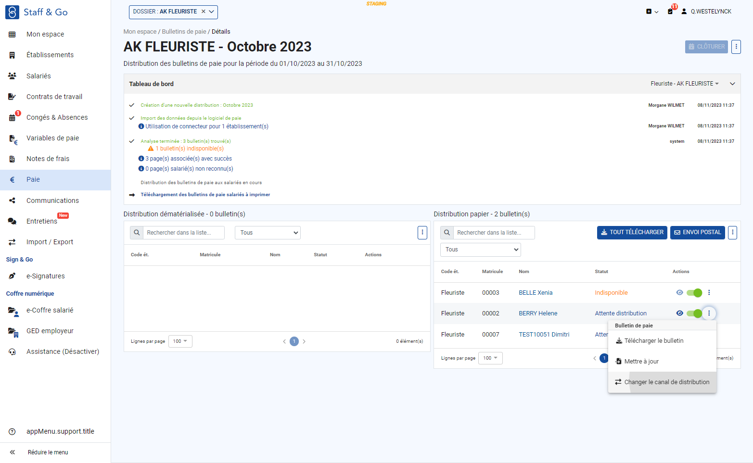The width and height of the screenshot is (753, 463).
Task: Click the ENVOI POSTAL button
Action: click(698, 233)
